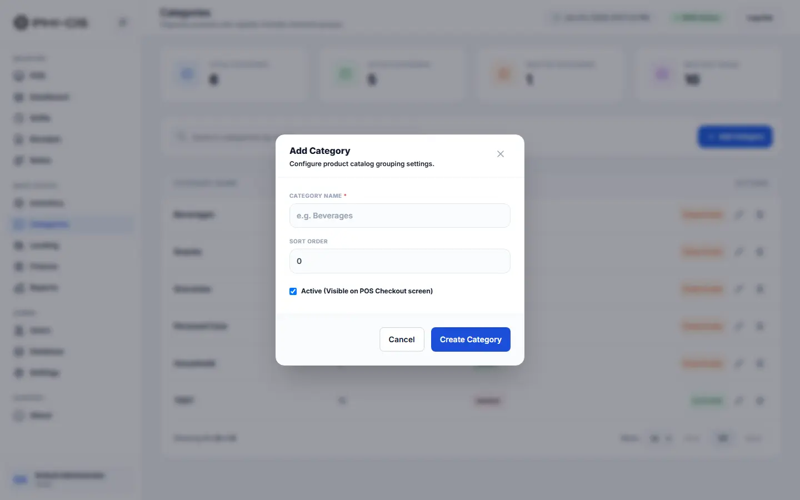Screen dimensions: 800x500
Task: Uncheck the Active visibility checkbox
Action: point(293,291)
